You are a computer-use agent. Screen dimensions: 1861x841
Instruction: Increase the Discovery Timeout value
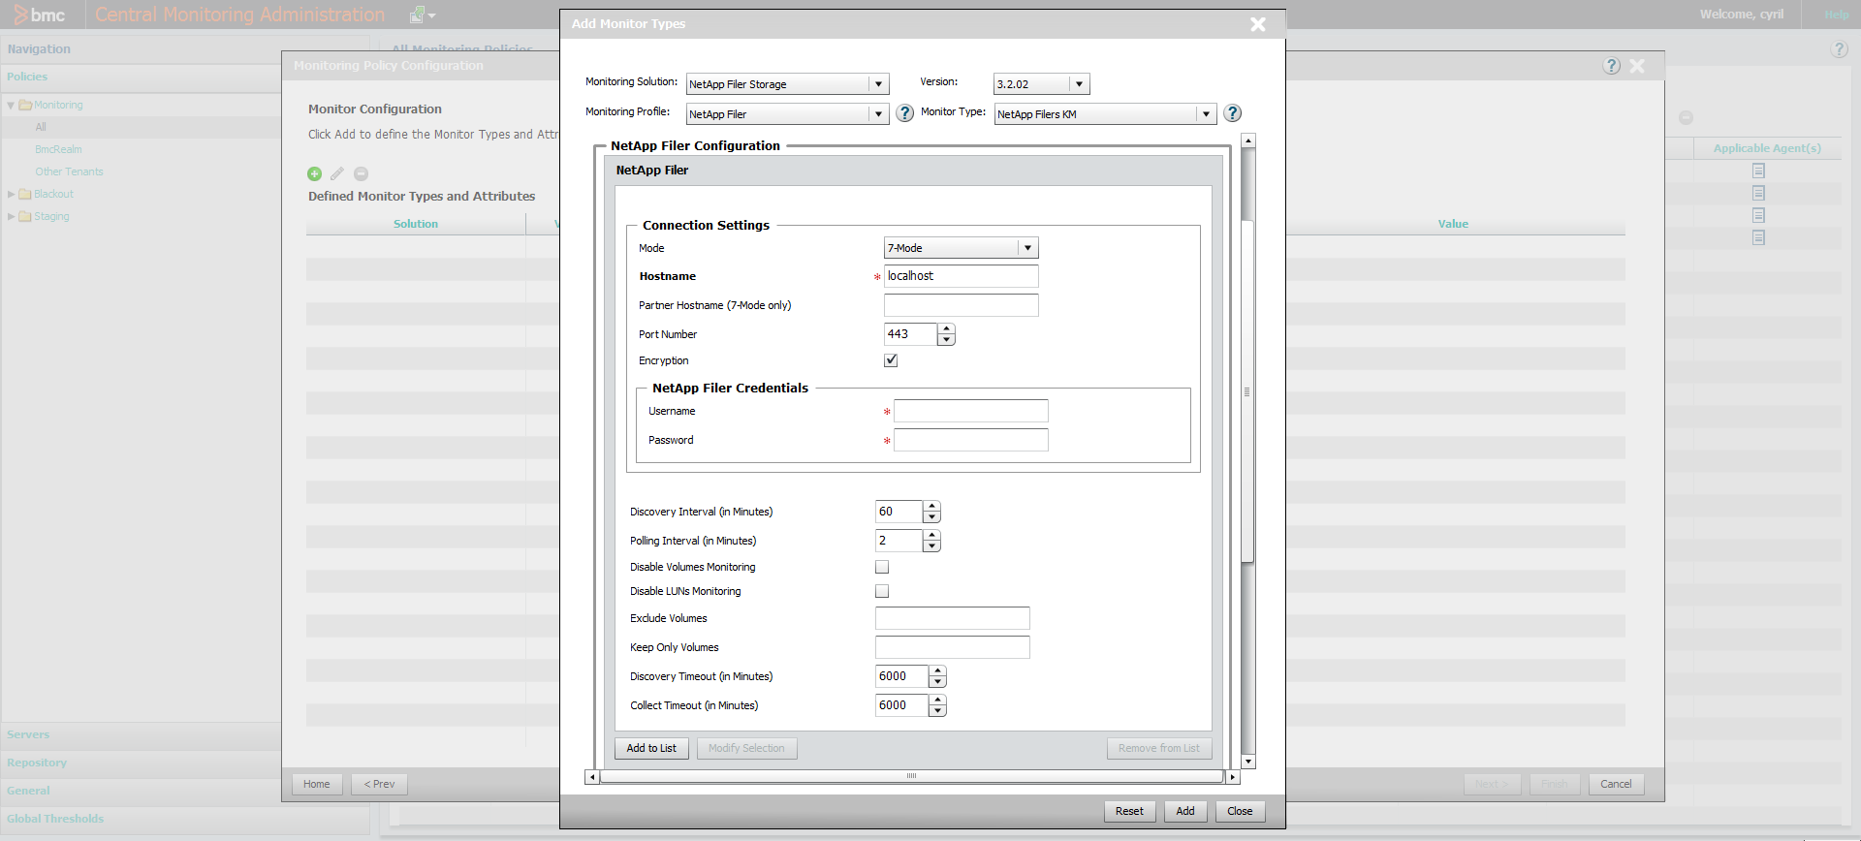937,671
